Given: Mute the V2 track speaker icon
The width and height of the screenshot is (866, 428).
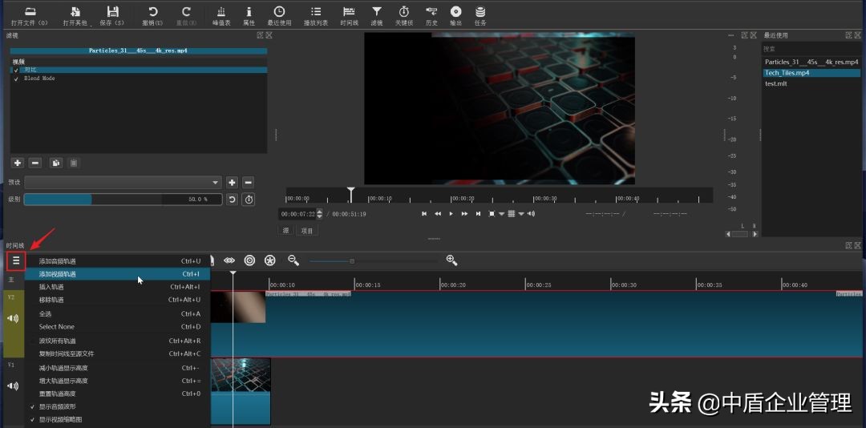Looking at the screenshot, I should tap(13, 318).
